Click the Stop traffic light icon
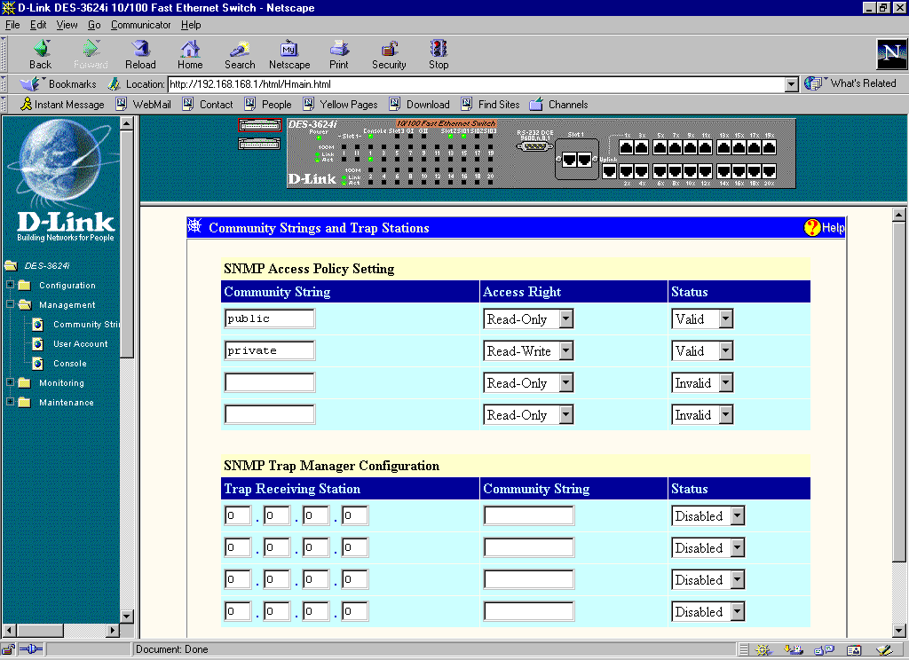 [x=439, y=49]
